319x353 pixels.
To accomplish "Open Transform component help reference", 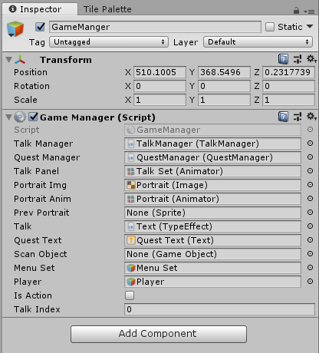I will coord(283,59).
